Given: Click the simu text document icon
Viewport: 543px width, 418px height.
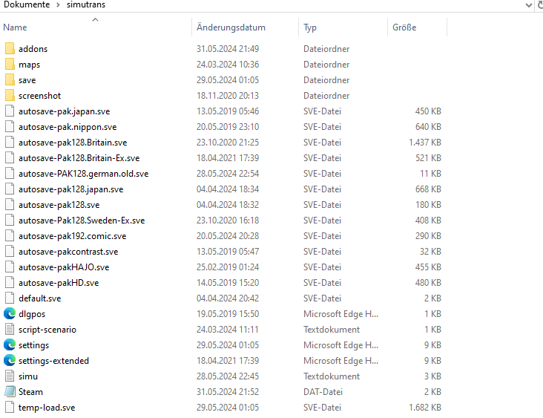Looking at the screenshot, I should coord(10,376).
